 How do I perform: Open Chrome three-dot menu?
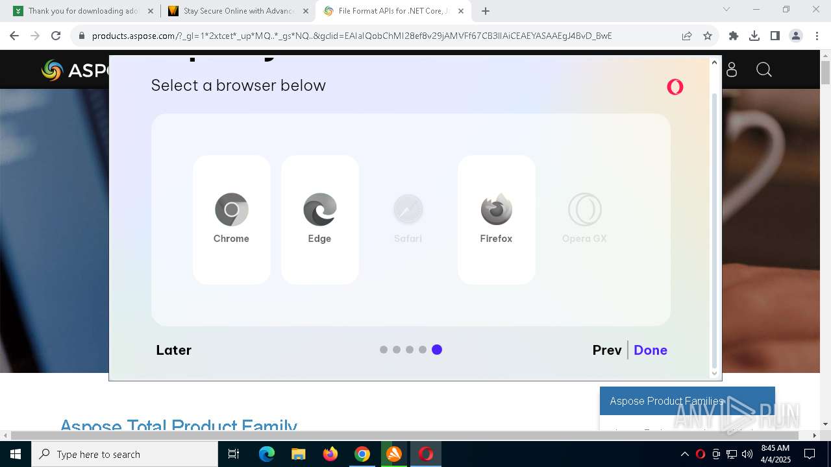pyautogui.click(x=817, y=36)
